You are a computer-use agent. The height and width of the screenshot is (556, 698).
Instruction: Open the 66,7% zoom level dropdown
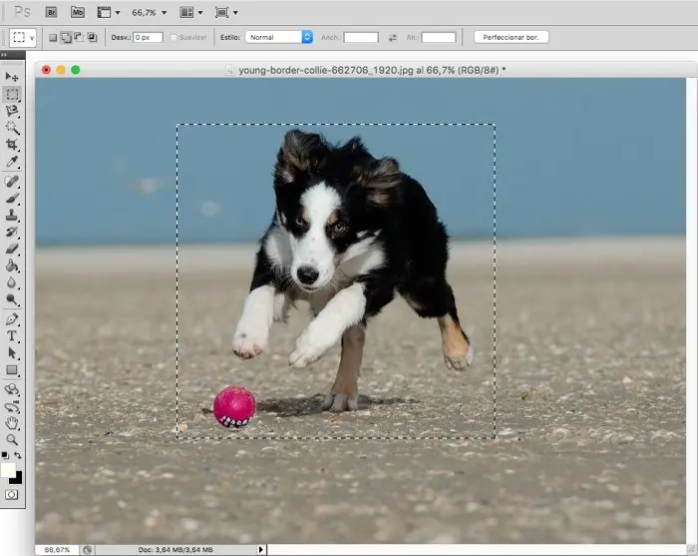(x=150, y=12)
